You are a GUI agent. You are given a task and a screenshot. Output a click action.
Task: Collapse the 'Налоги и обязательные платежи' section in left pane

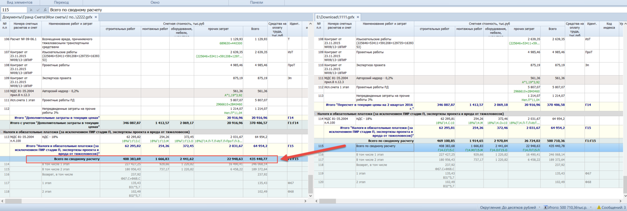[x=2, y=132]
